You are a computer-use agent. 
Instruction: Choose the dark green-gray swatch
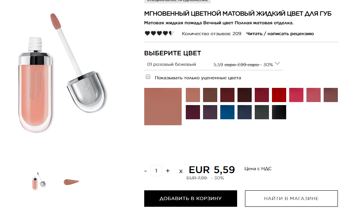261,112
